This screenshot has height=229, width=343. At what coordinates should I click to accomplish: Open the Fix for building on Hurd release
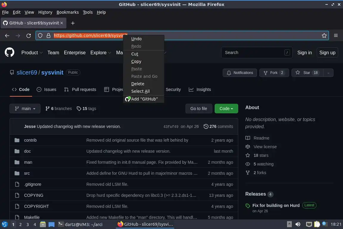pos(276,205)
